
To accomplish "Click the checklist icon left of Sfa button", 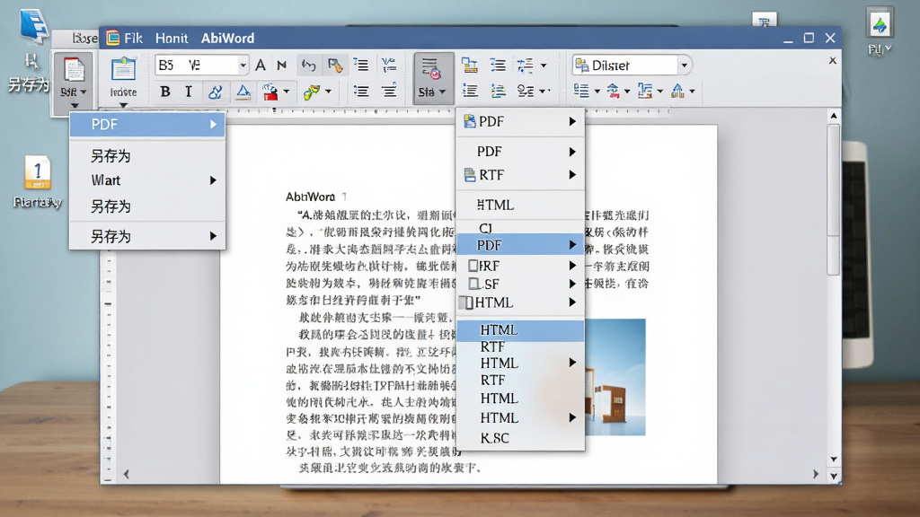I will point(388,65).
